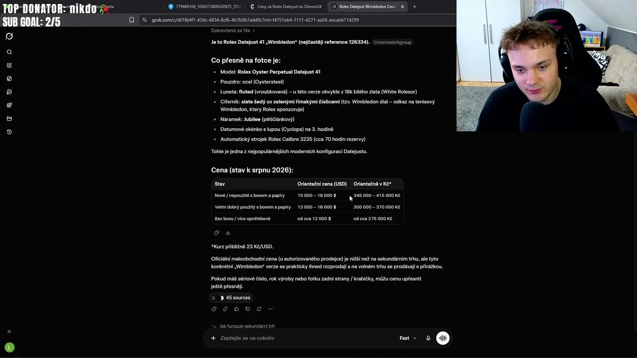Expand the sidebar with the double chevron
This screenshot has height=358, width=637.
9,332
